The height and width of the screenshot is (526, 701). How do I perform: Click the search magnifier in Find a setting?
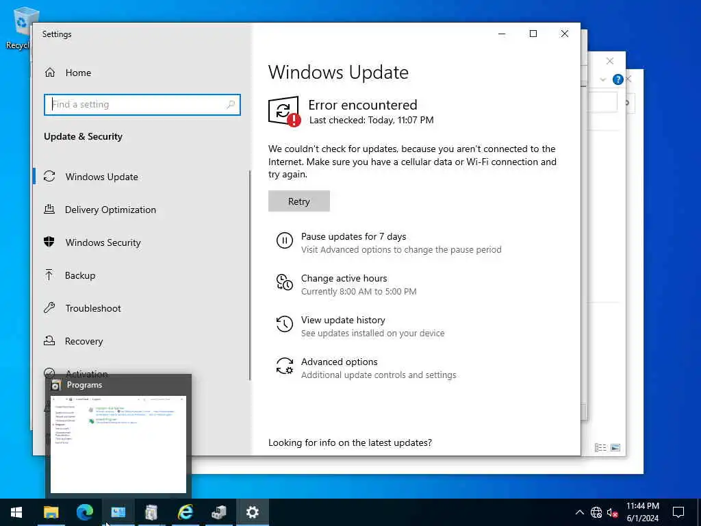coord(231,105)
